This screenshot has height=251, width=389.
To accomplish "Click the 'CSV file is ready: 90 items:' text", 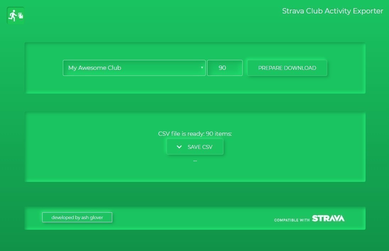I will pos(195,134).
